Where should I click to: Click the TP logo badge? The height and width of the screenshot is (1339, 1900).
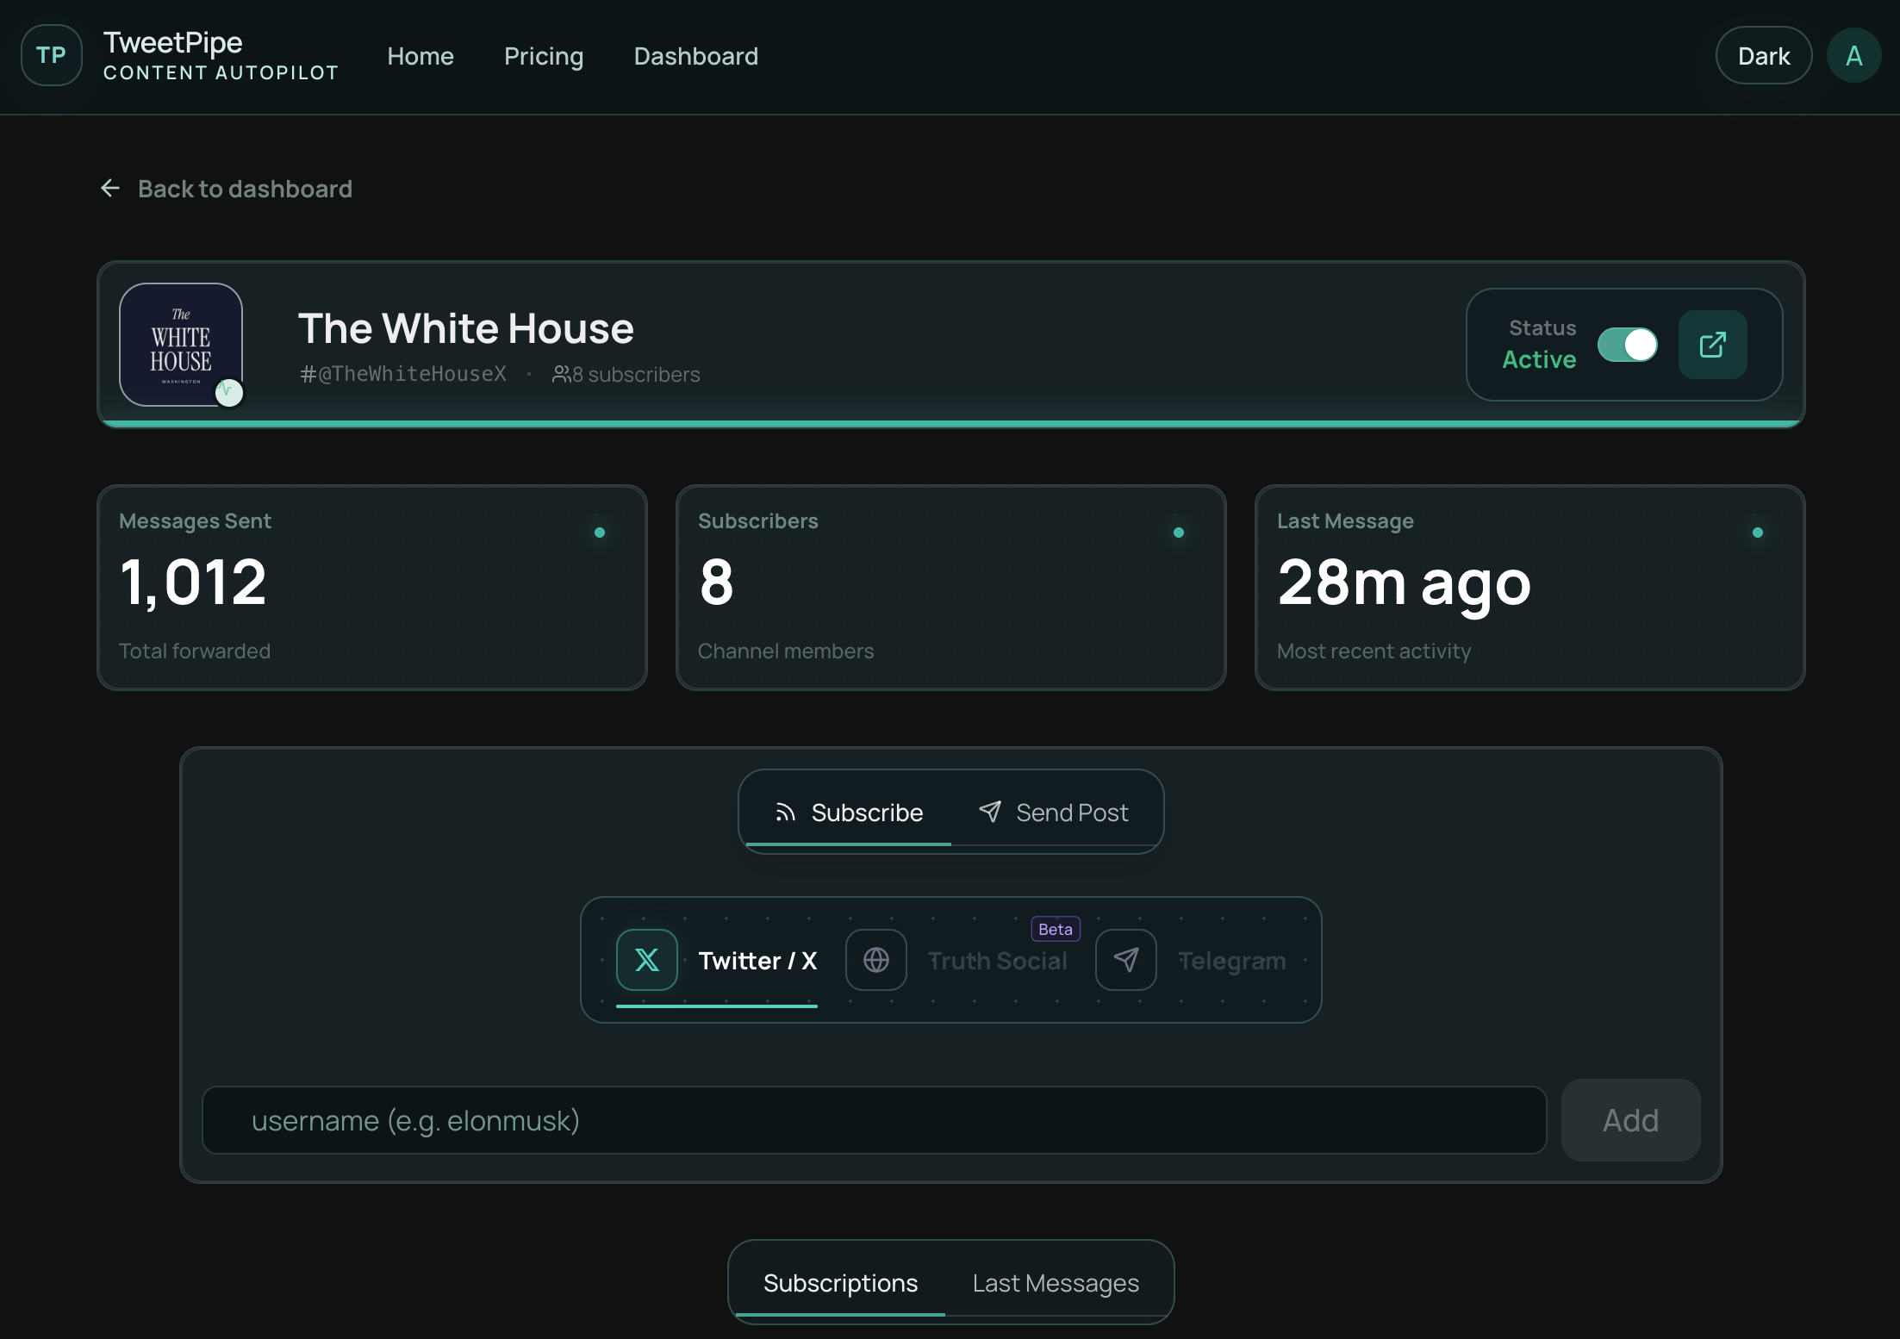pos(52,55)
